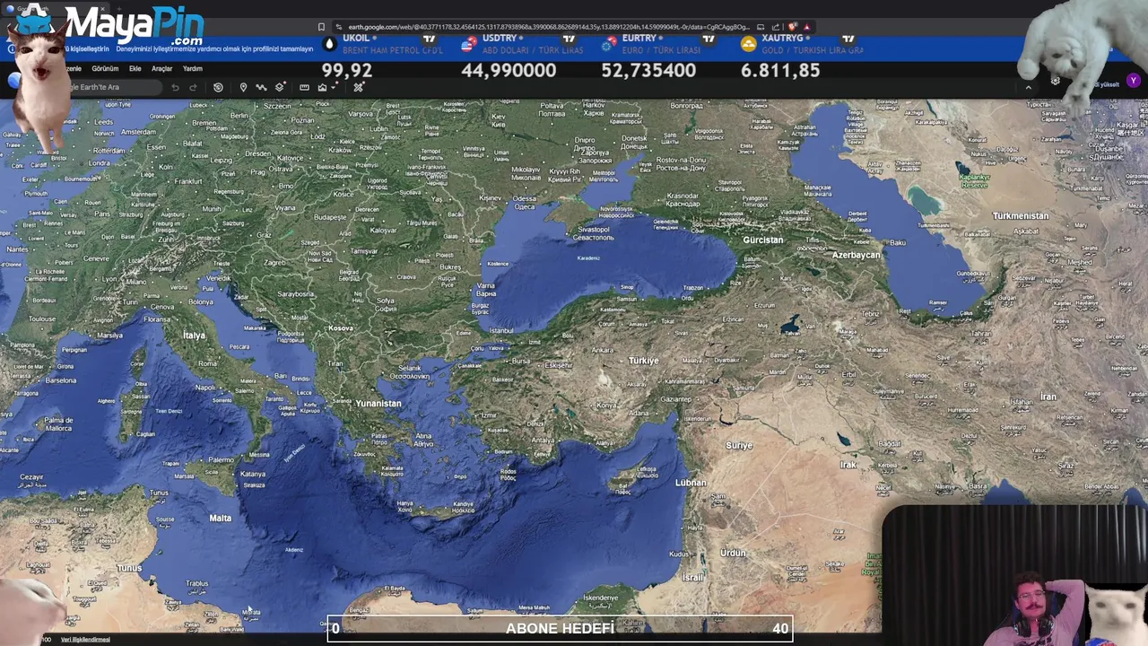Click the TradingView logo on the EURTRY ticker

(x=709, y=39)
